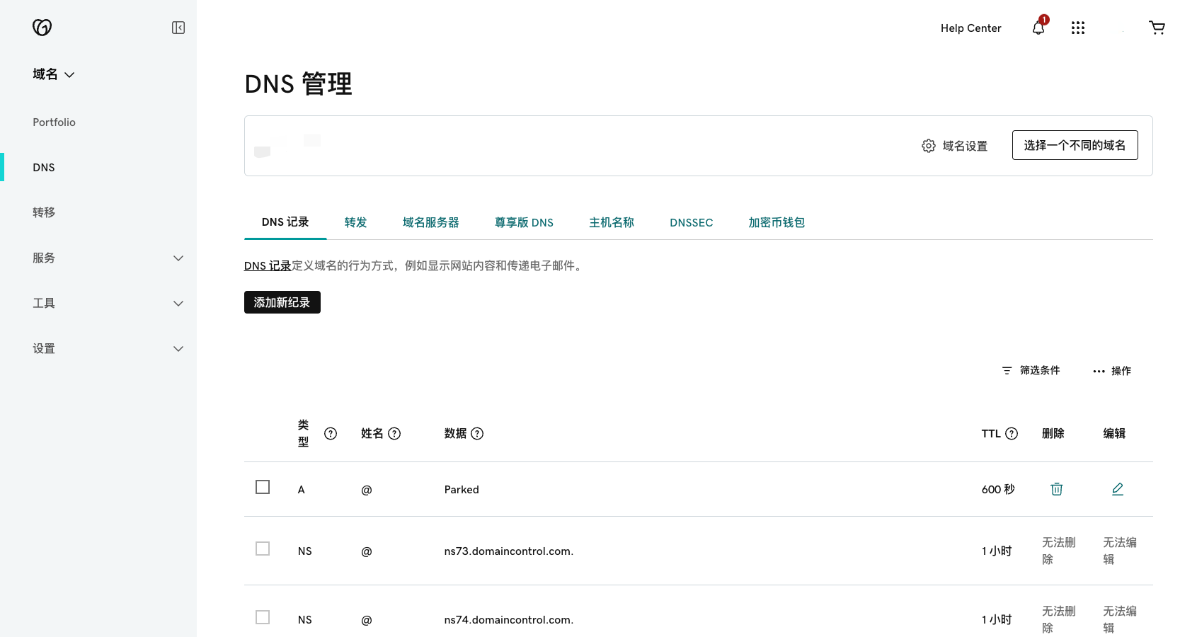Click the GoDaddy logo icon
Screen dimensions: 1197x637
point(42,28)
